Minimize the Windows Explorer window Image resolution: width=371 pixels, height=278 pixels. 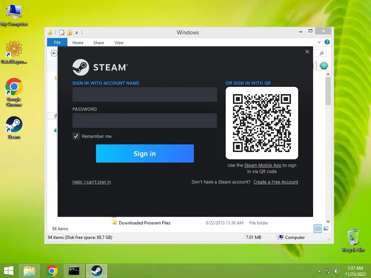tap(301, 31)
